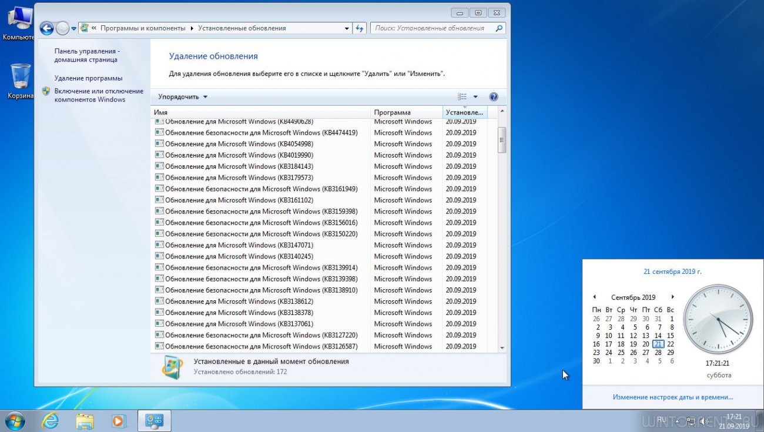Click icon of update KB4474419
The width and height of the screenshot is (764, 432).
click(x=159, y=133)
